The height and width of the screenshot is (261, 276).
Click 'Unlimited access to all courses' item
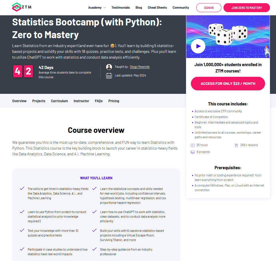[228, 135]
